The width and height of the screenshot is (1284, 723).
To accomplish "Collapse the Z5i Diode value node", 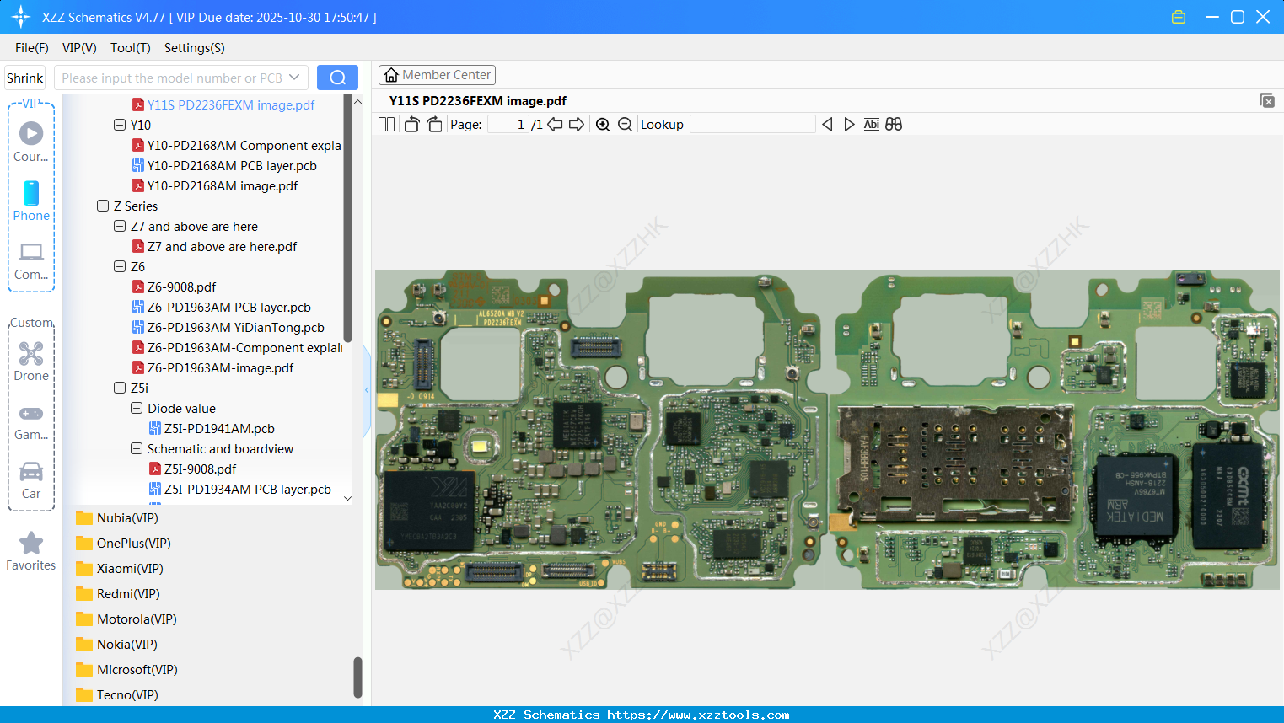I will coord(137,408).
